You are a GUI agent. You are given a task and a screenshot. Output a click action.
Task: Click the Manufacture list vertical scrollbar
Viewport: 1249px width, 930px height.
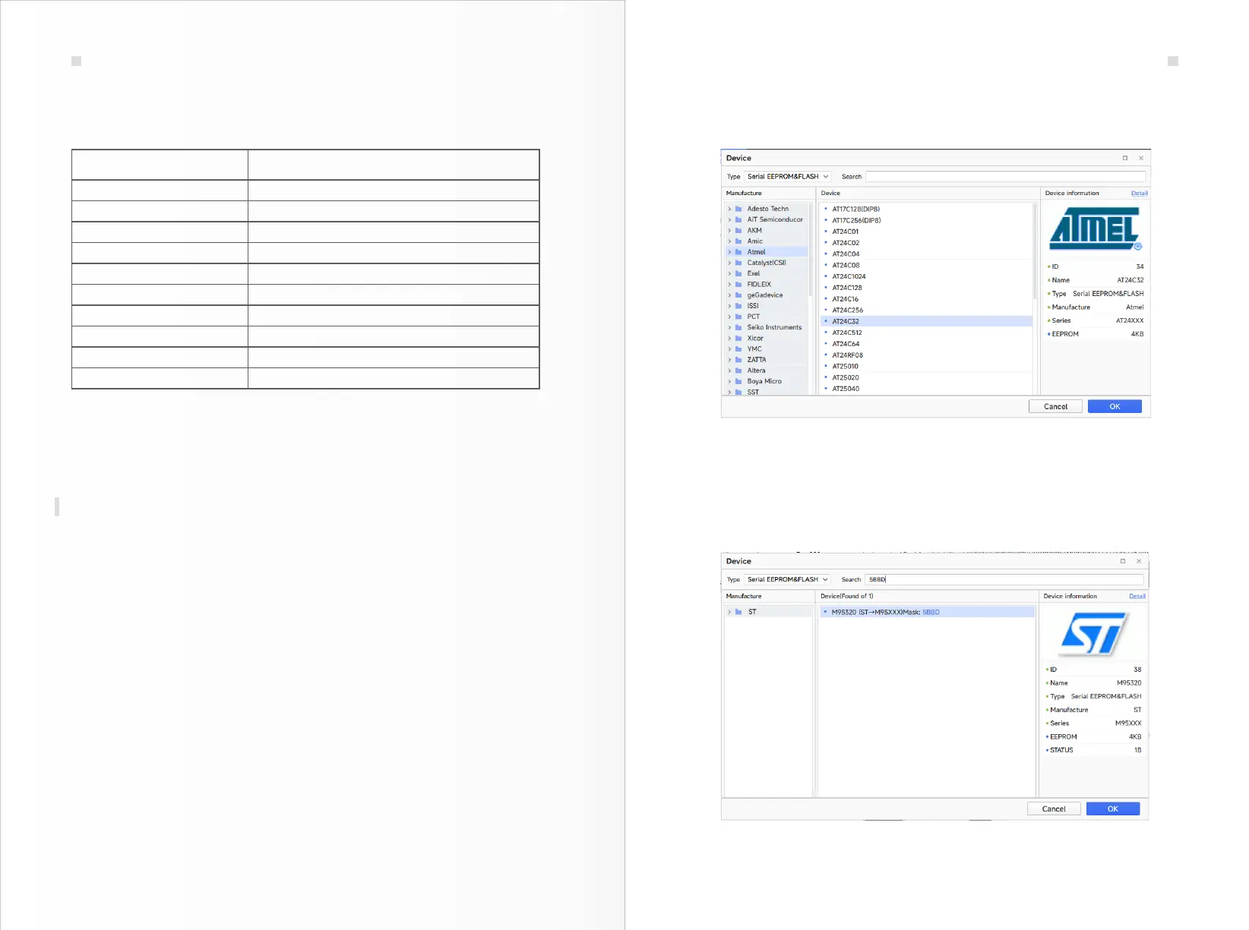tap(811, 249)
